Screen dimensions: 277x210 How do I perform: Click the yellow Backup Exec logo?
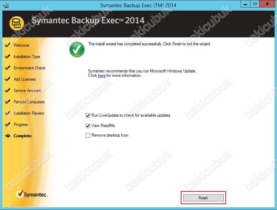pyautogui.click(x=16, y=23)
